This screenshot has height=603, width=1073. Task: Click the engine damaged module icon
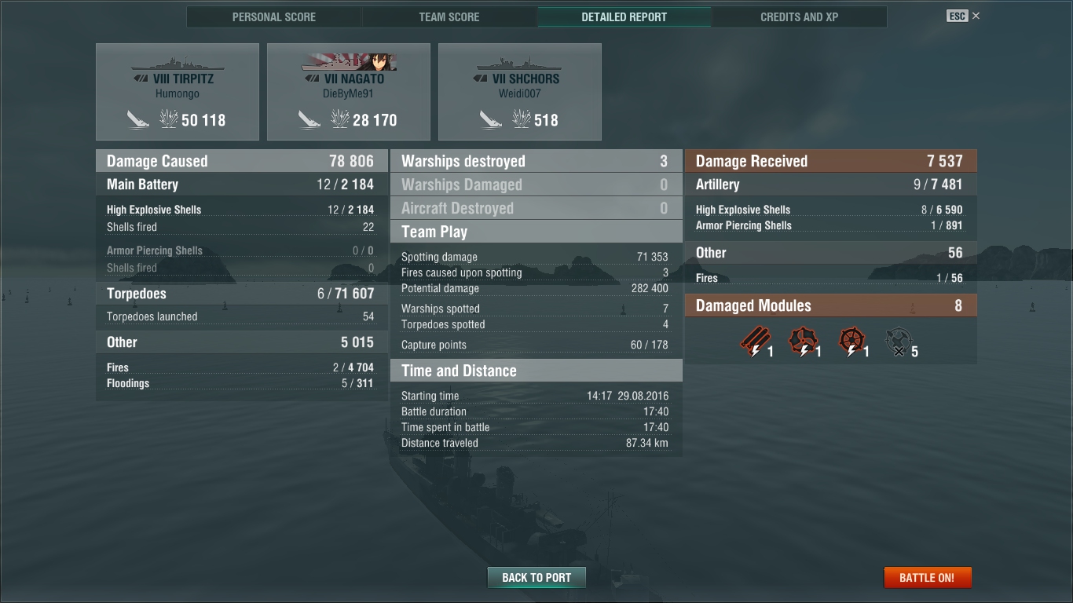tap(803, 343)
